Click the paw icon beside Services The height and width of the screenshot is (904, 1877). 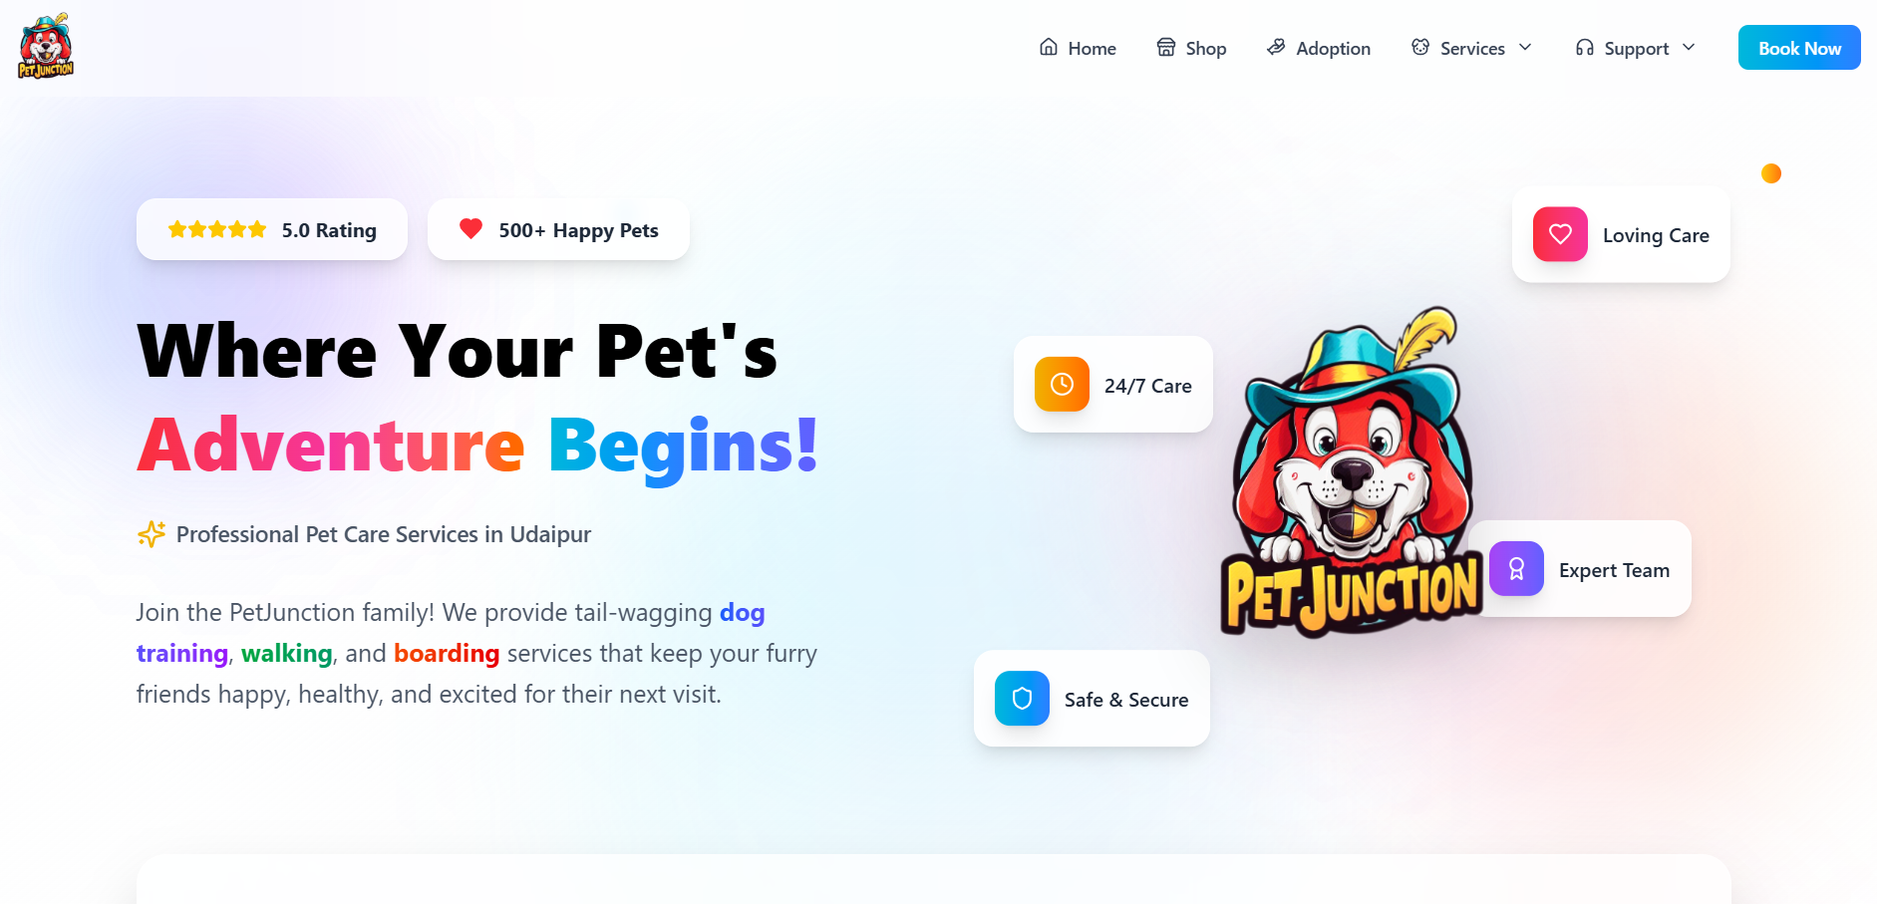pos(1420,47)
